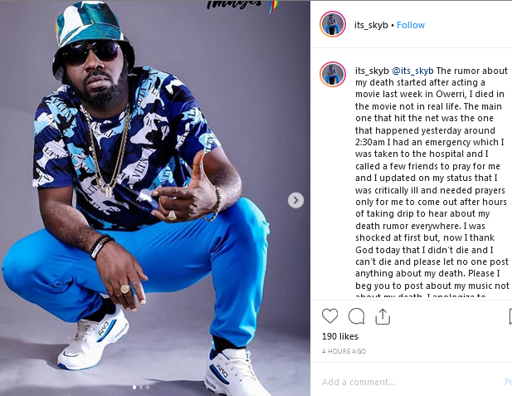View who liked via 190 likes

coord(340,336)
